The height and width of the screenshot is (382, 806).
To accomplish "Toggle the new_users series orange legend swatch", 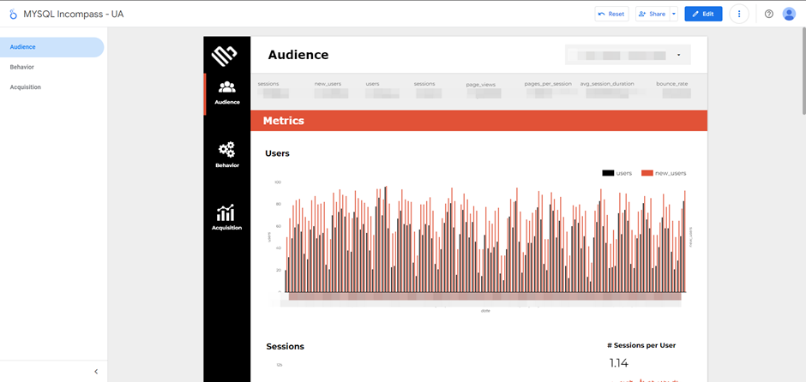I will pos(648,173).
